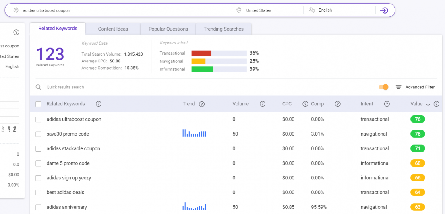Sort by Value using down arrow
The height and width of the screenshot is (214, 445).
[x=428, y=104]
